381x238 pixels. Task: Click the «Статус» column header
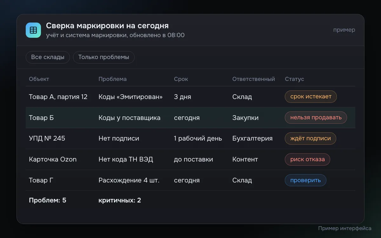(x=294, y=79)
